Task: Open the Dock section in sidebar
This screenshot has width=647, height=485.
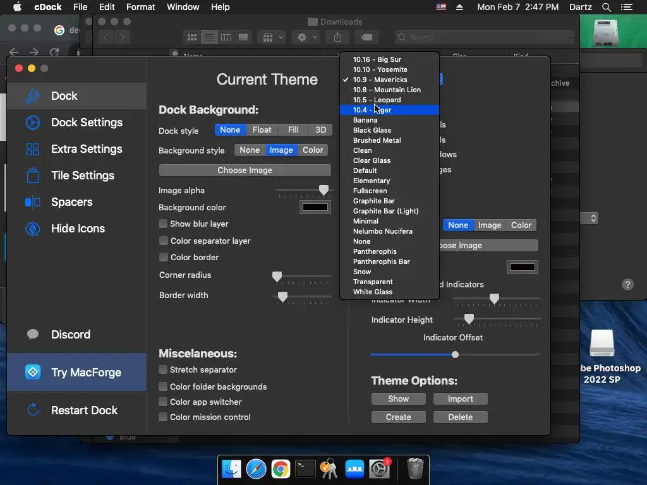Action: [76, 96]
